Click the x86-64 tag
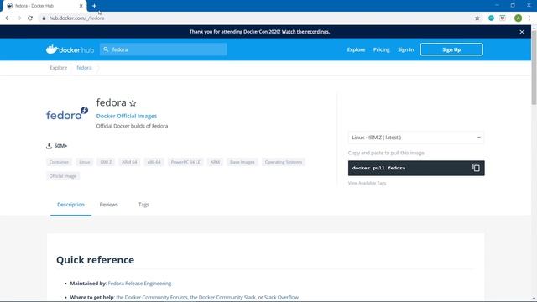This screenshot has height=302, width=537. (154, 162)
